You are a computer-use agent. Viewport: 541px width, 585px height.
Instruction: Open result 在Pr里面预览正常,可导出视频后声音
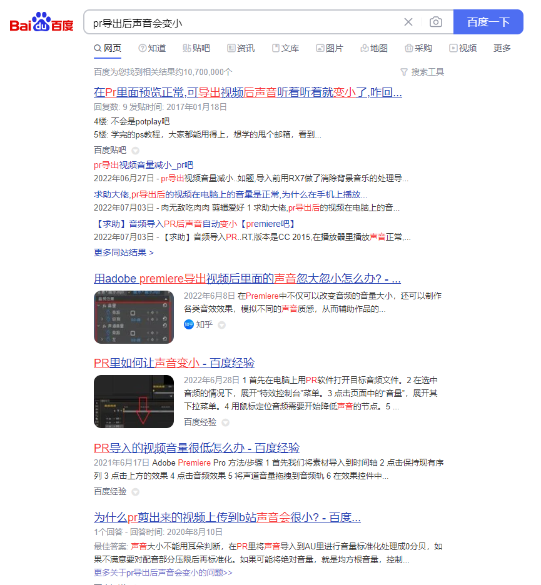pyautogui.click(x=248, y=92)
